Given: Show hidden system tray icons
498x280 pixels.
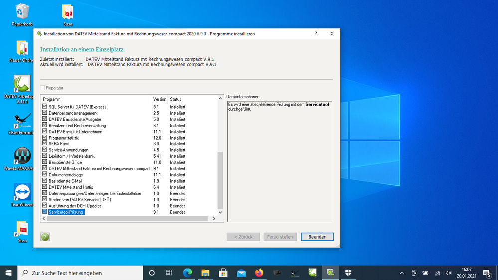Looking at the screenshot, I should tap(402, 273).
